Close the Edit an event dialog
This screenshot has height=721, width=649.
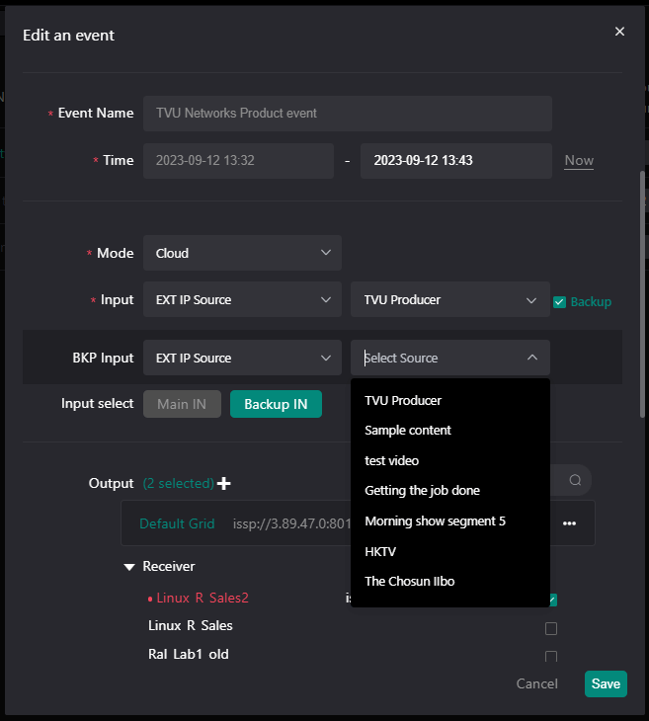619,32
